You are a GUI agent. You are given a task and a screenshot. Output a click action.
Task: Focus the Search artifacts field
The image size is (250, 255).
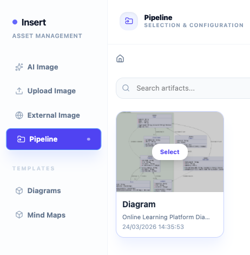[183, 88]
